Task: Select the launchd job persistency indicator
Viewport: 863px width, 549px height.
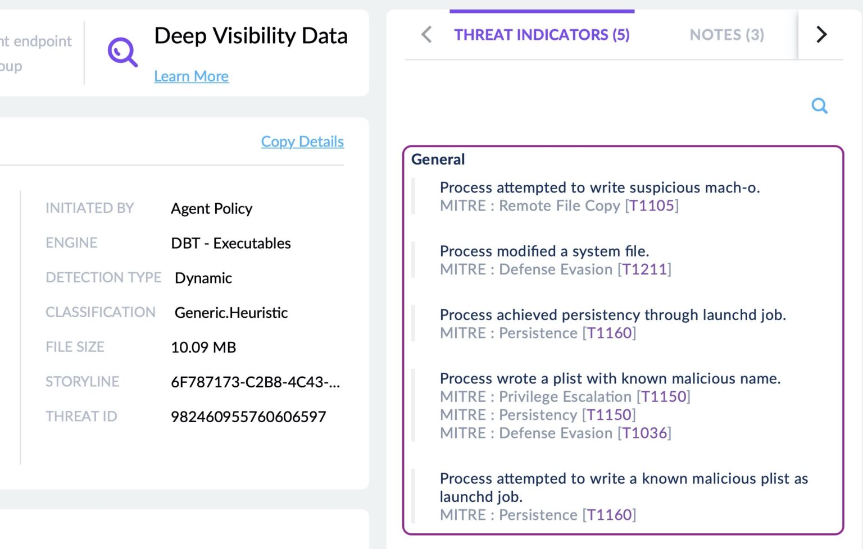Action: (614, 315)
